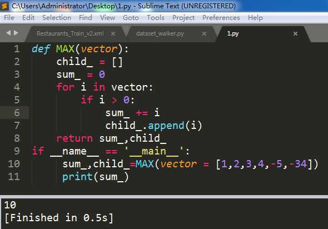The image size is (328, 229).
Task: Close the Restaurants_Train_v2.xml tab
Action: coord(113,33)
